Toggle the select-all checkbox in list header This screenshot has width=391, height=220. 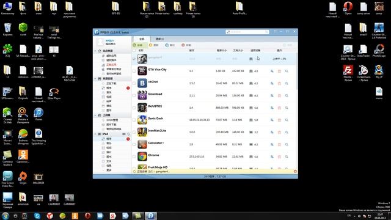(134, 50)
